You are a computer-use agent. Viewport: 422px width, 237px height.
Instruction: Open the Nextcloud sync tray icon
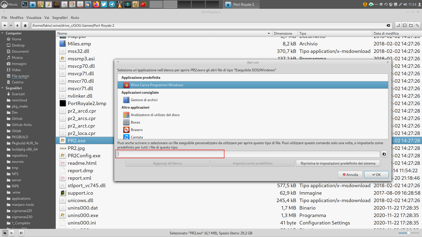[371, 4]
